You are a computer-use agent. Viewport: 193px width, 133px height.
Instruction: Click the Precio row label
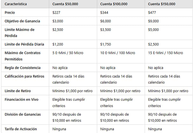tap(10, 12)
